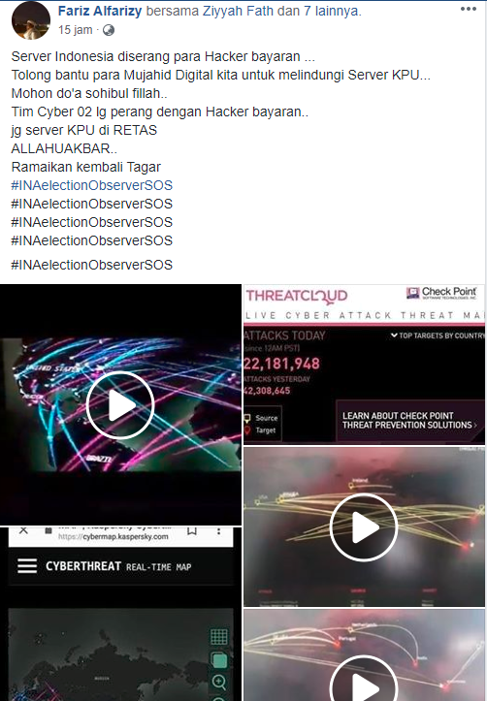The image size is (487, 701).
Task: Close the browser tab with the X icon
Action: pos(23,530)
